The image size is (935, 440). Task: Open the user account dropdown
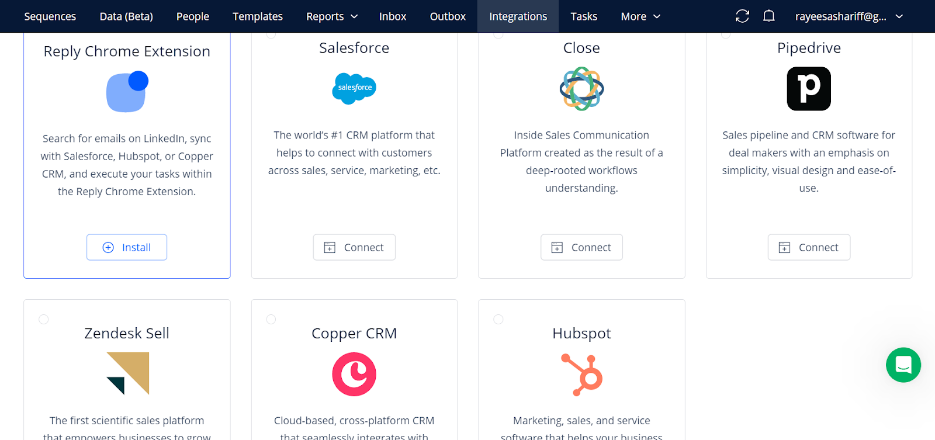pos(849,16)
